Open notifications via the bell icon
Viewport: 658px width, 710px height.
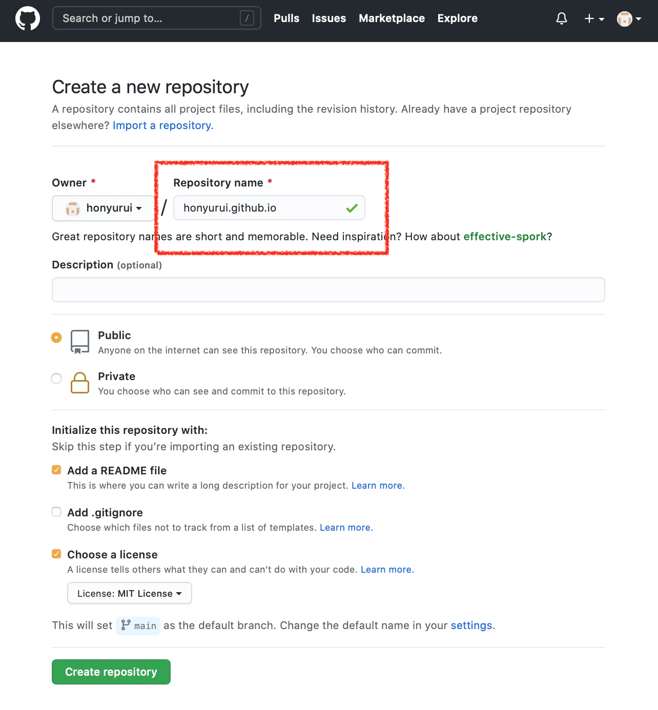click(x=562, y=18)
